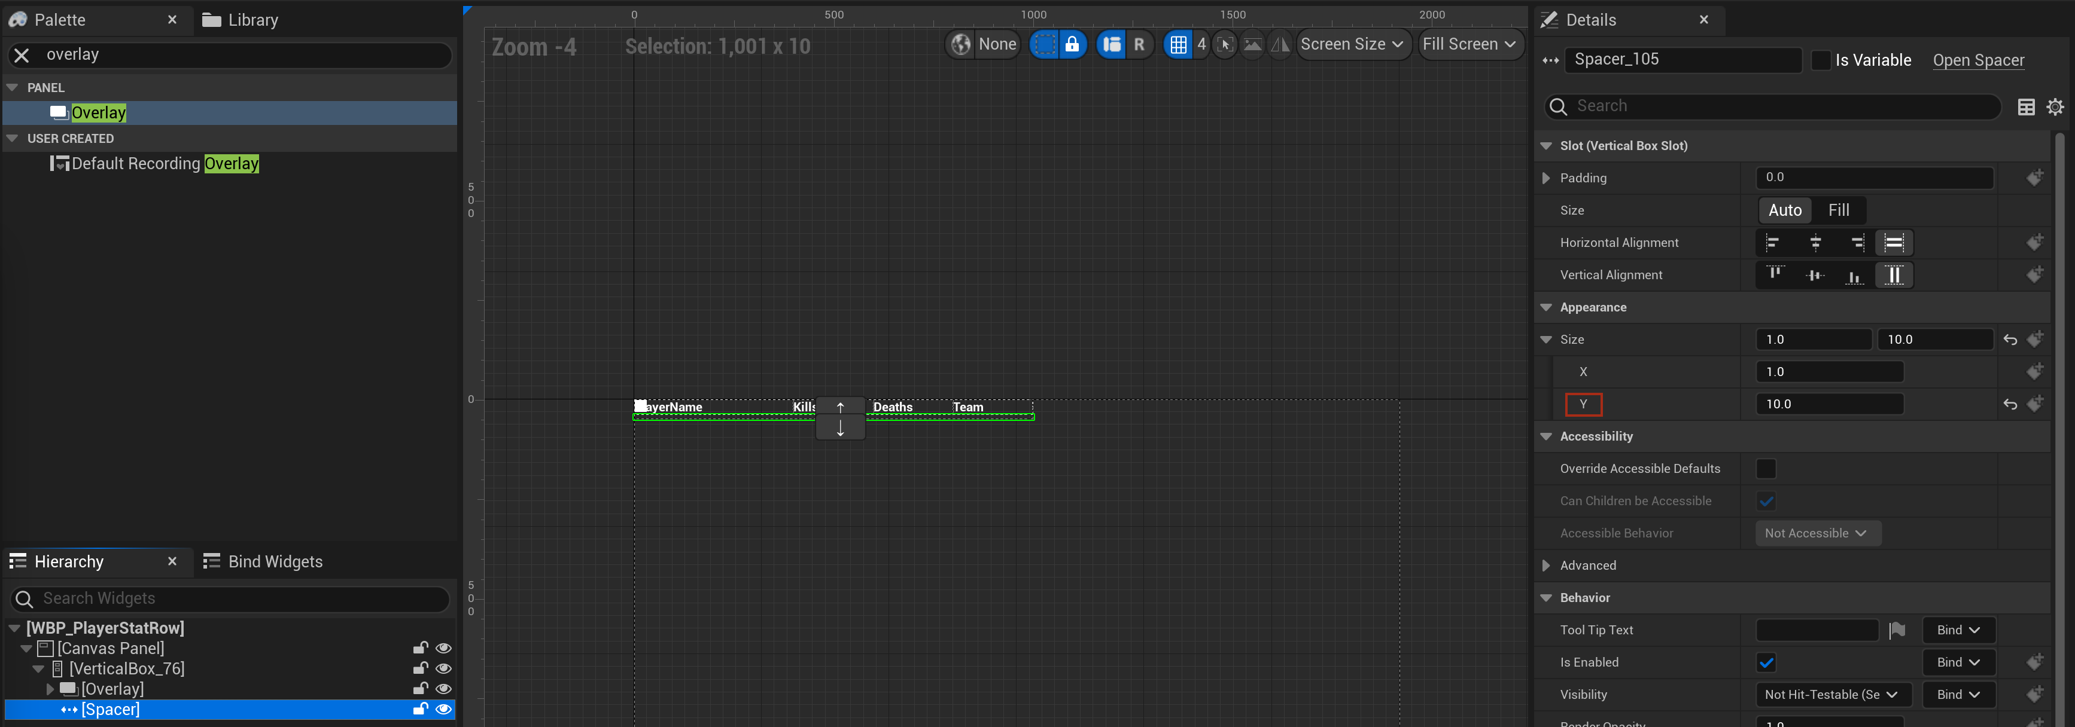This screenshot has width=2075, height=727.
Task: Expand the Padding property
Action: (x=1545, y=178)
